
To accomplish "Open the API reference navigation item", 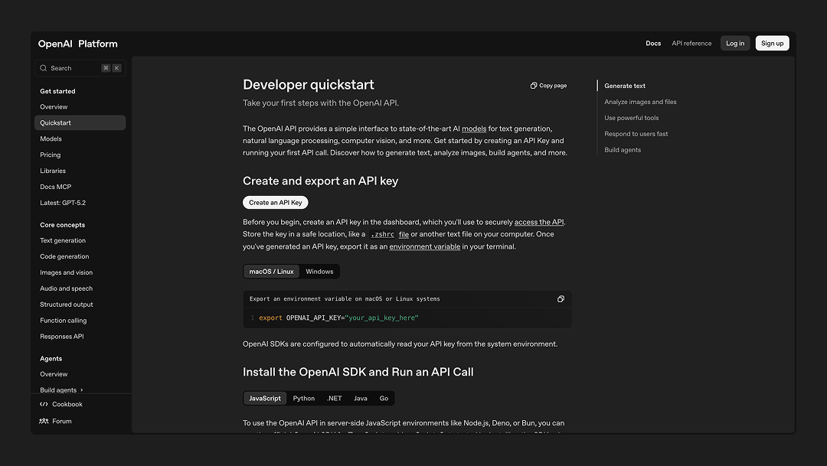I will (x=691, y=43).
